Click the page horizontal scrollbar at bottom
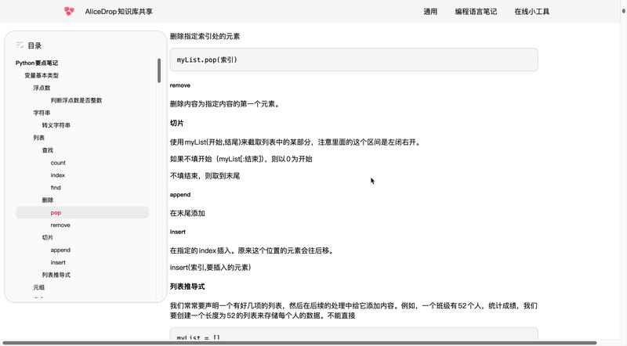 [x=300, y=343]
